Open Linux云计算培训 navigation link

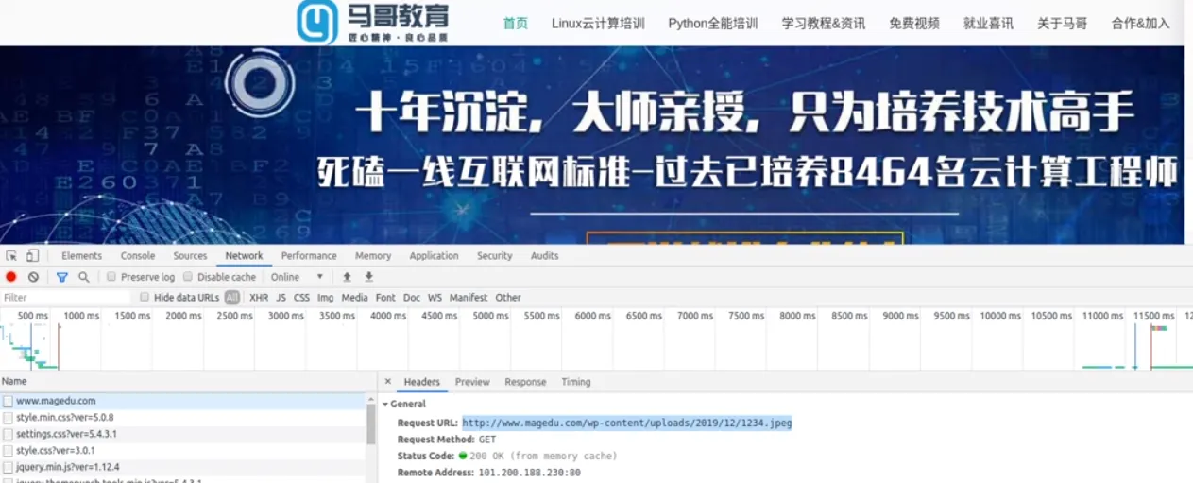coord(598,24)
